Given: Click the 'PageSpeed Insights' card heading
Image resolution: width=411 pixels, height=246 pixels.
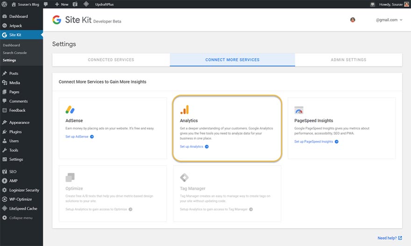Looking at the screenshot, I should pyautogui.click(x=313, y=121).
